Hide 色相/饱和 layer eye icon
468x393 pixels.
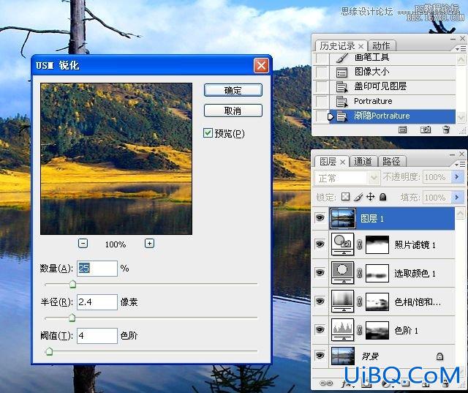(x=320, y=302)
